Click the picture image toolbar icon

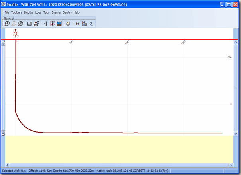click(29, 24)
